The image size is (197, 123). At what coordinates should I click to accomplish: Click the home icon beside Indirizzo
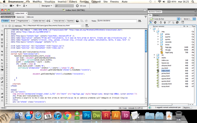[13, 26]
